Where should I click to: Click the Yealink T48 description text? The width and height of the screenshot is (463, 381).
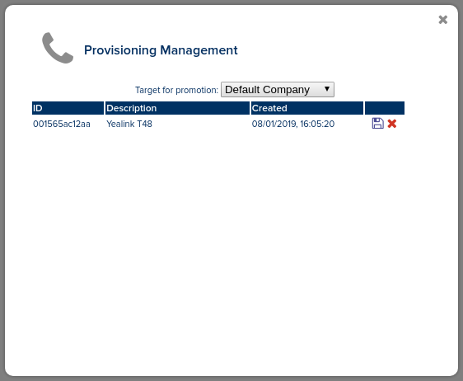129,124
